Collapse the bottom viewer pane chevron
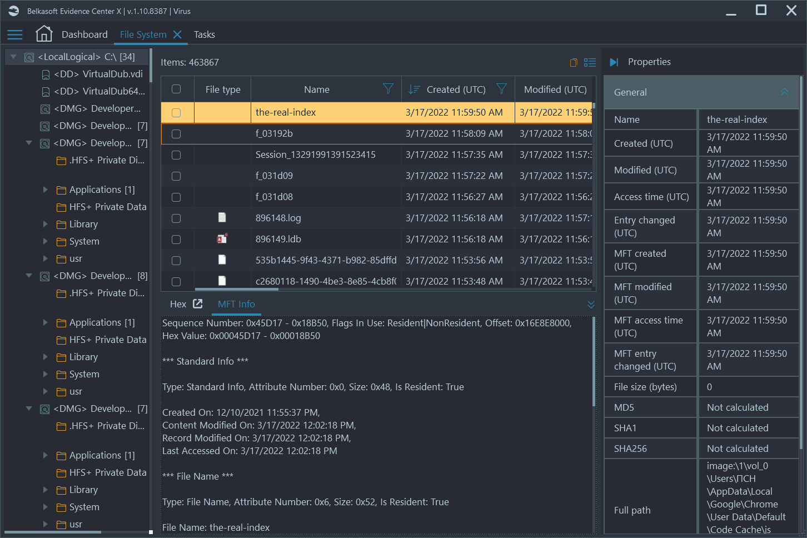 click(591, 304)
